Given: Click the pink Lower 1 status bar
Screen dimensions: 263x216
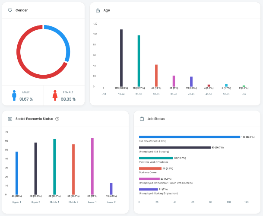Looking at the screenshot, I should (92, 166).
